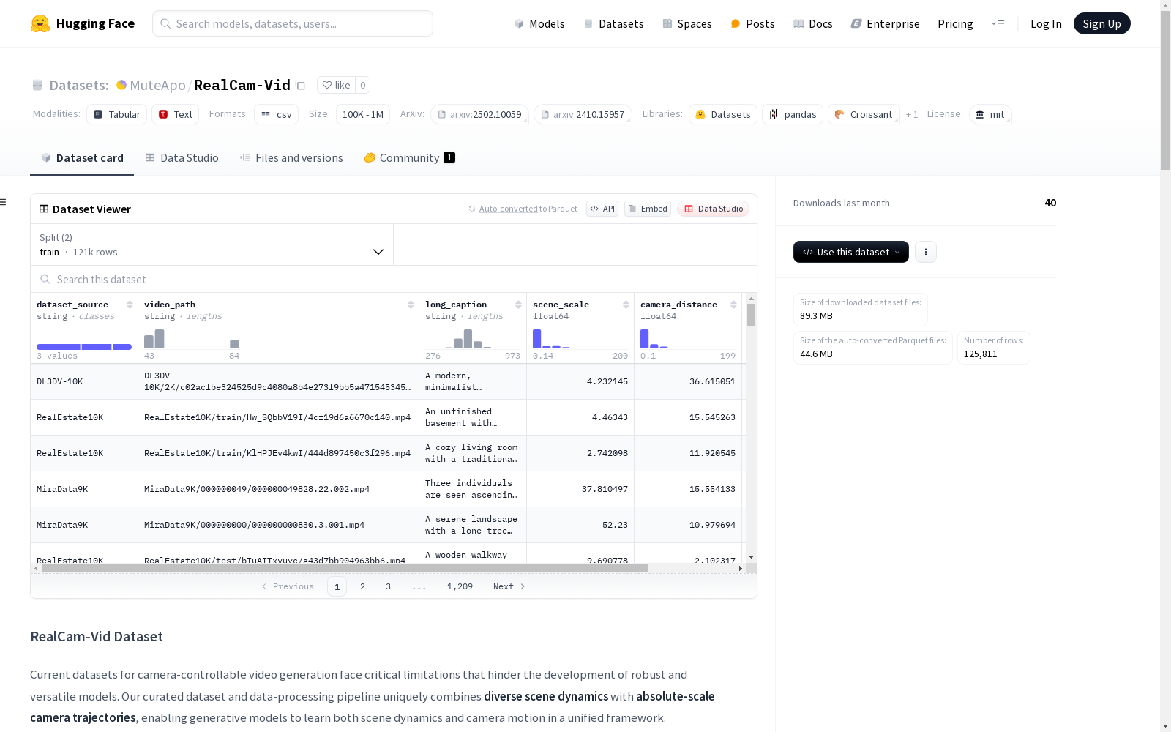
Task: Open the red Data Studio button in the viewer
Action: 714,209
